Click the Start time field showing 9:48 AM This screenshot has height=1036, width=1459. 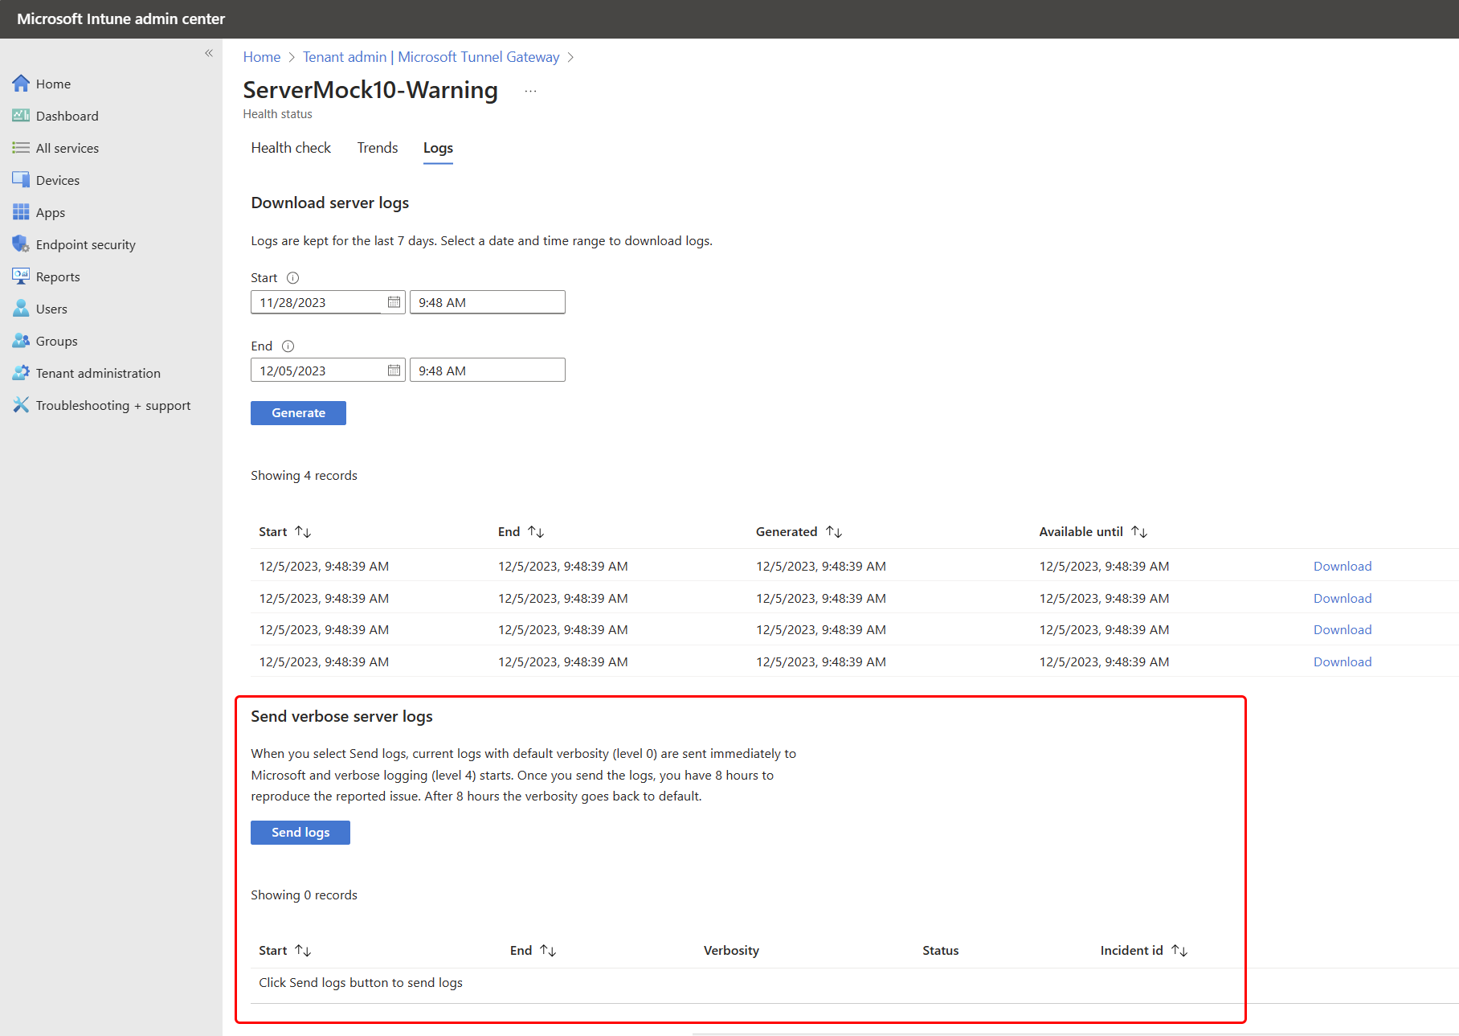pos(487,301)
